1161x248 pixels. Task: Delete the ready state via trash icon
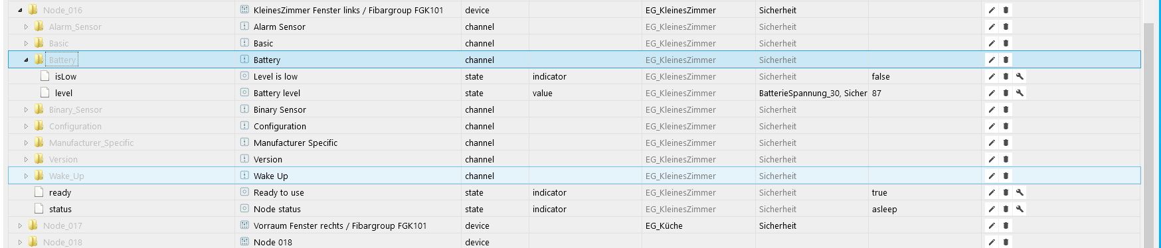[x=1006, y=192]
